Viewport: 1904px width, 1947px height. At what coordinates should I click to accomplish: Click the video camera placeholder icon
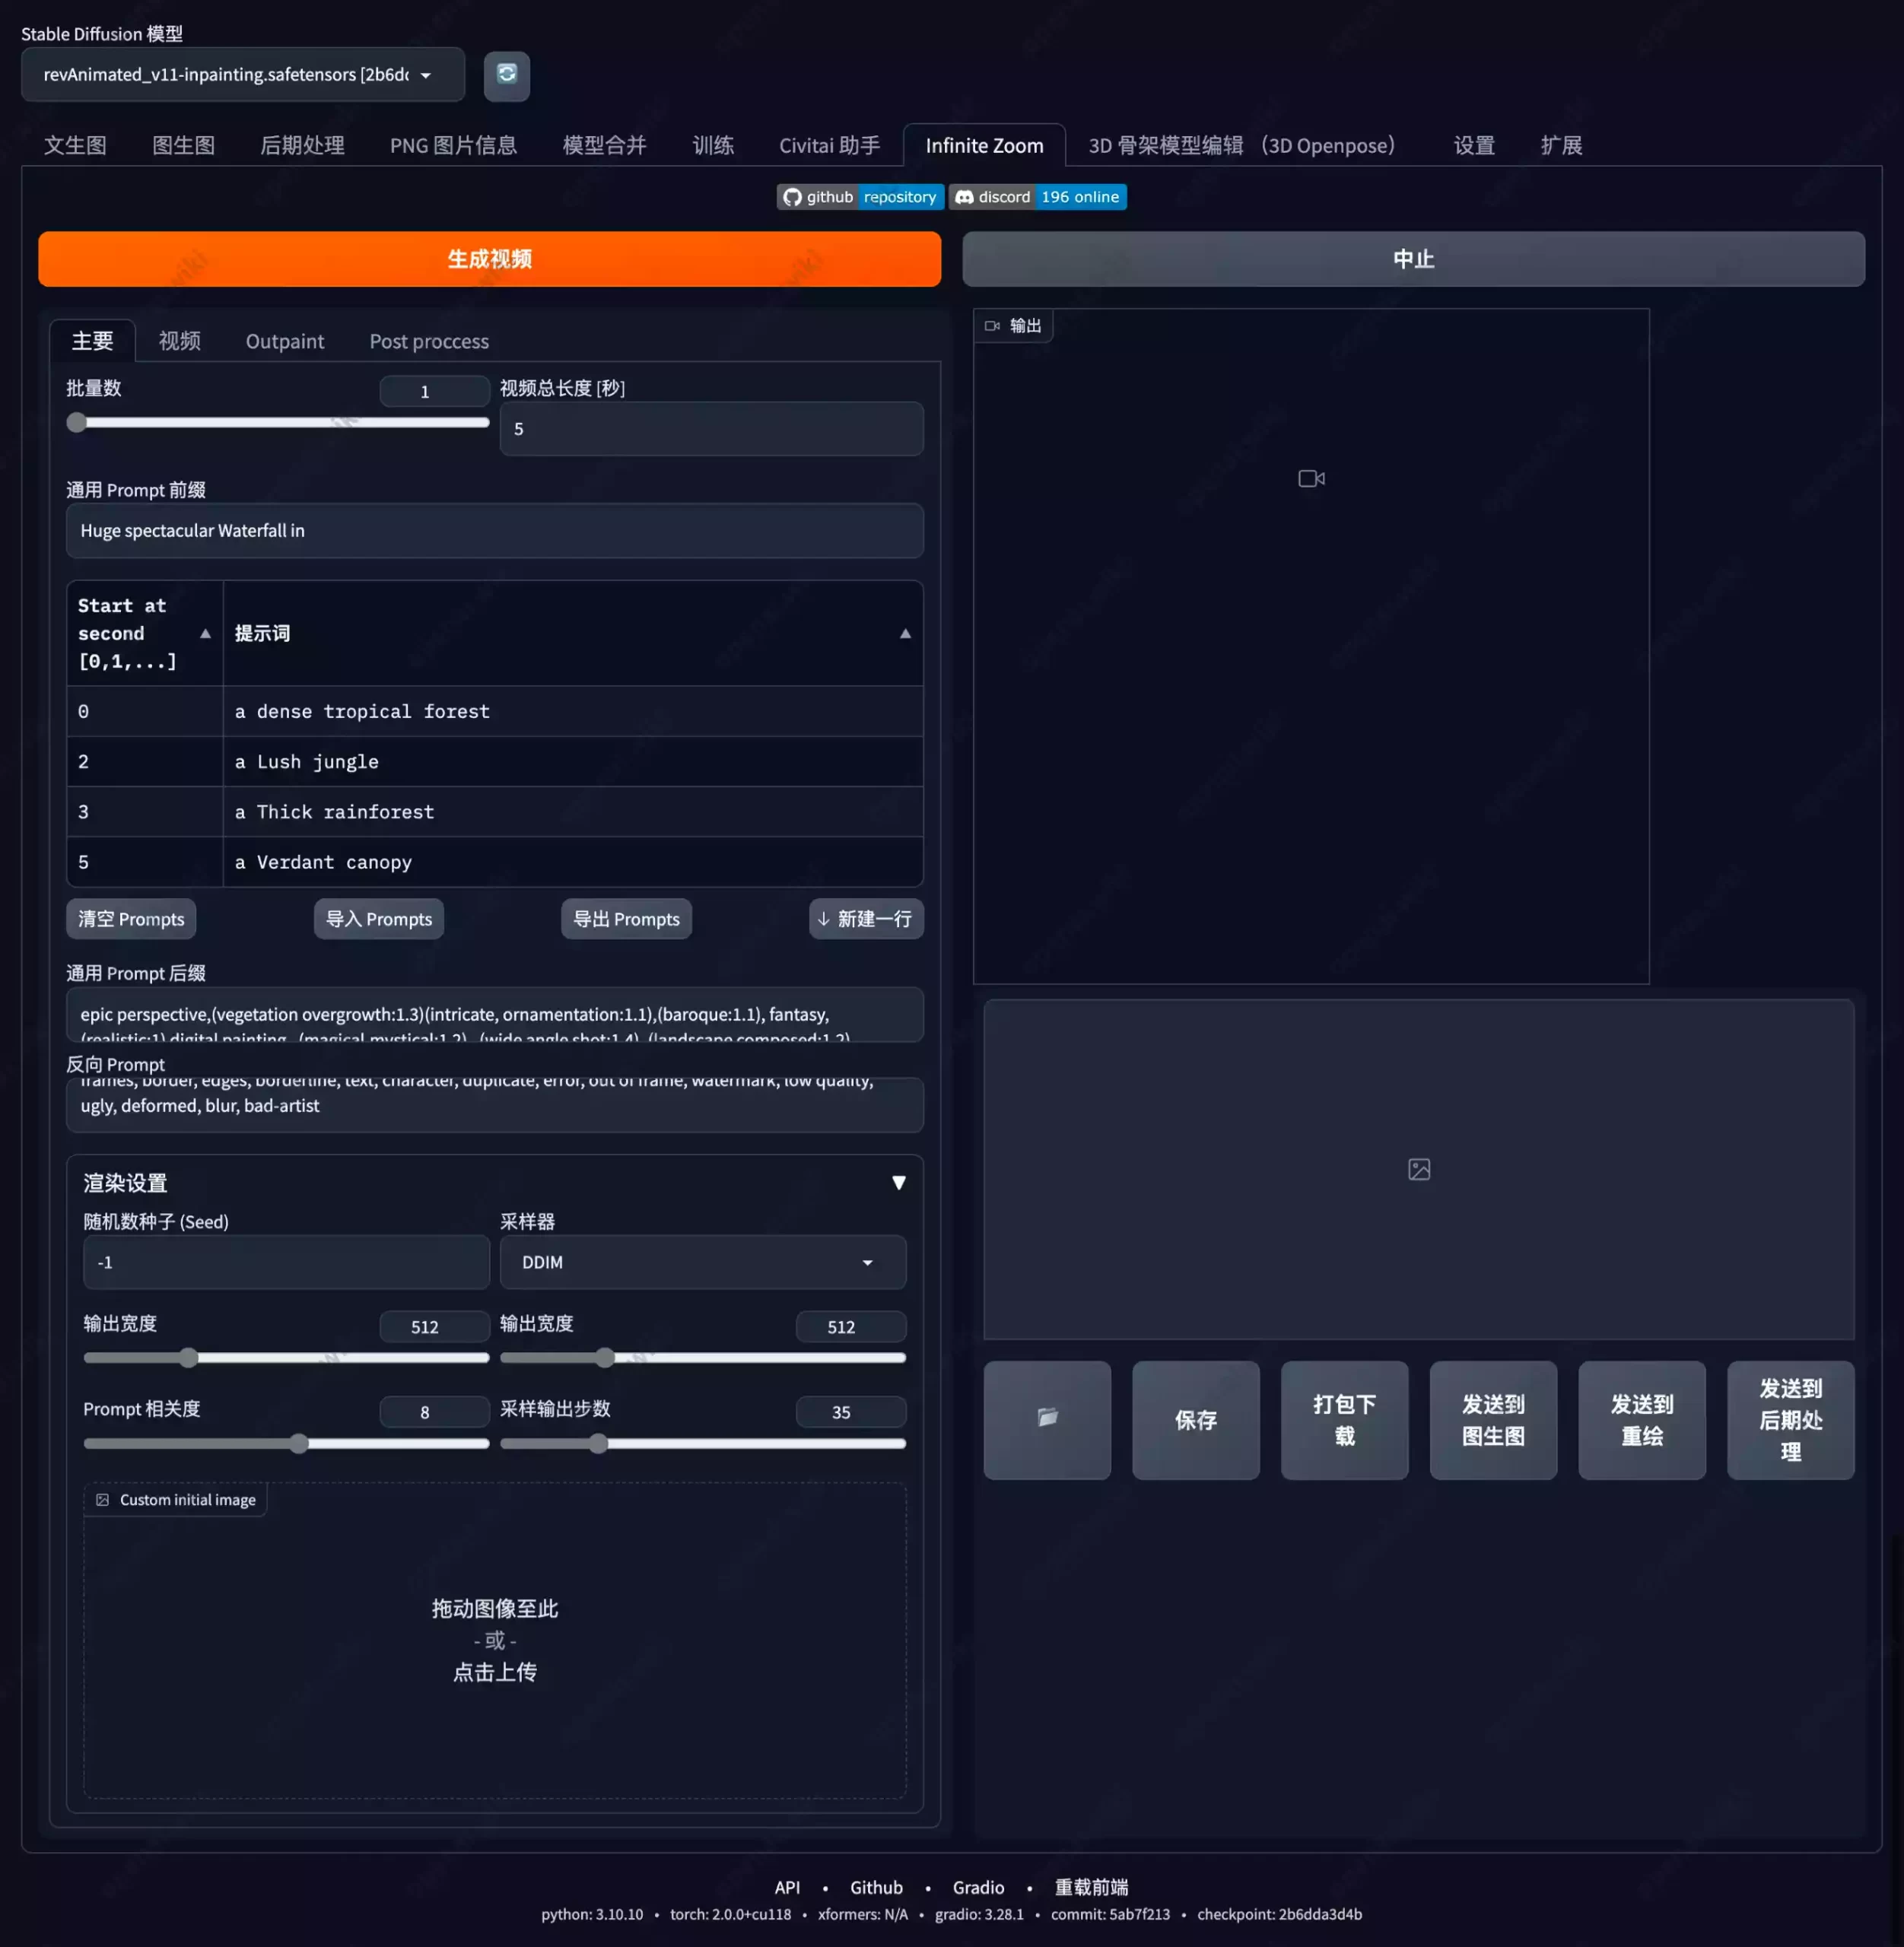[x=1311, y=479]
